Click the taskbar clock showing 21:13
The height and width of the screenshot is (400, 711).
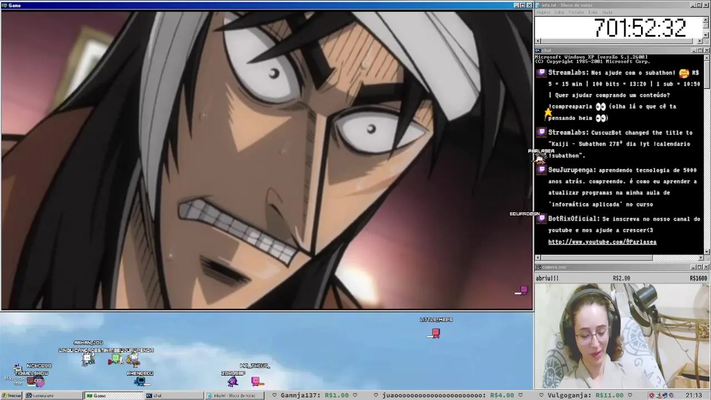(x=693, y=396)
